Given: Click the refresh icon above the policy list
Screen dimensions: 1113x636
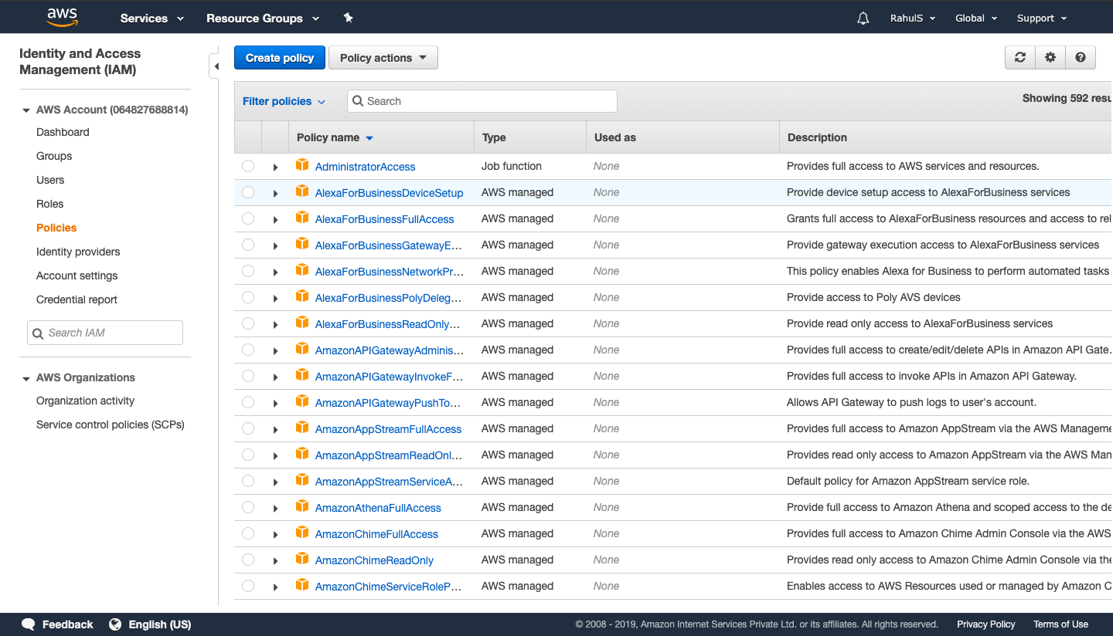Looking at the screenshot, I should [x=1019, y=57].
